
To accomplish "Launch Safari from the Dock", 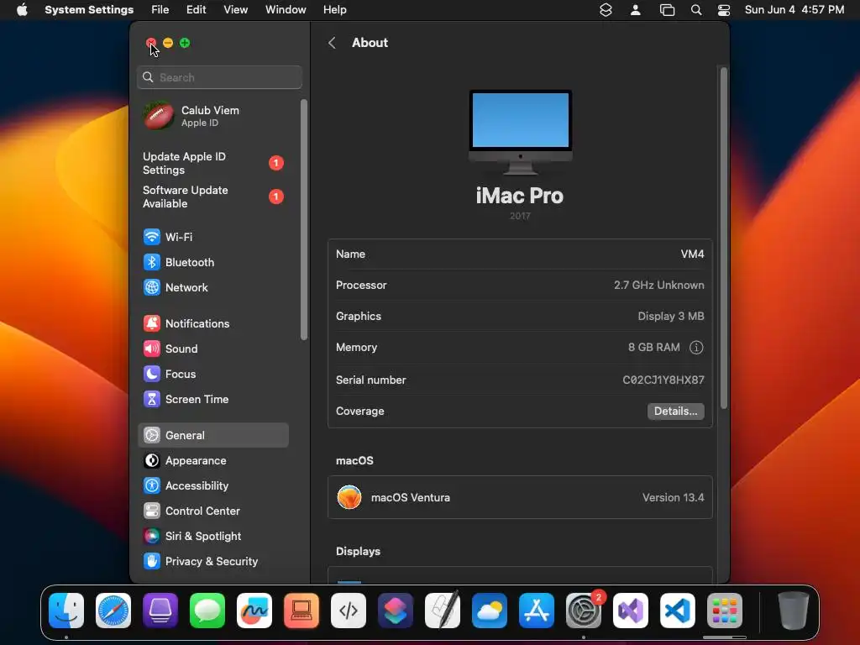I will pos(113,611).
